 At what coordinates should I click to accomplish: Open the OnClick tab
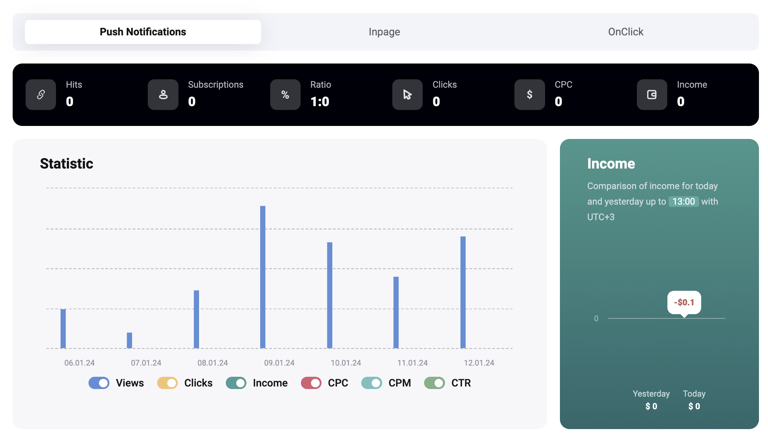pyautogui.click(x=625, y=32)
